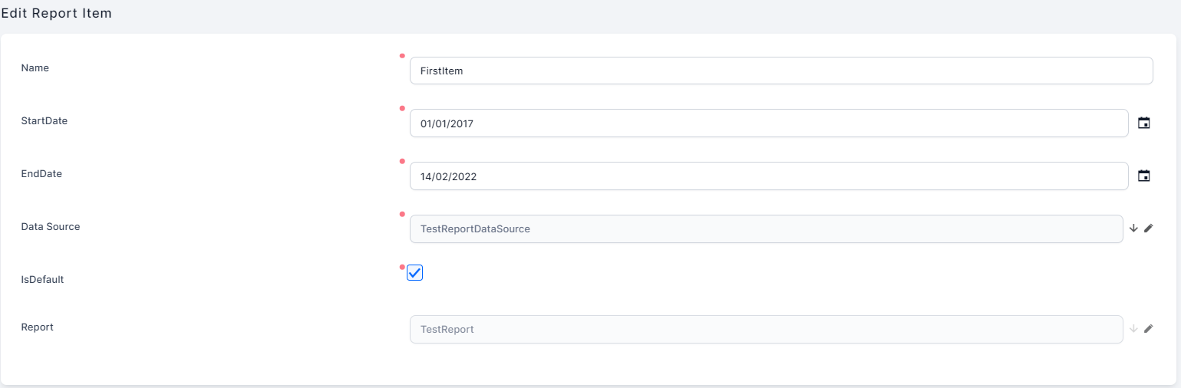Click the pencil icon beside Report

click(x=1148, y=329)
